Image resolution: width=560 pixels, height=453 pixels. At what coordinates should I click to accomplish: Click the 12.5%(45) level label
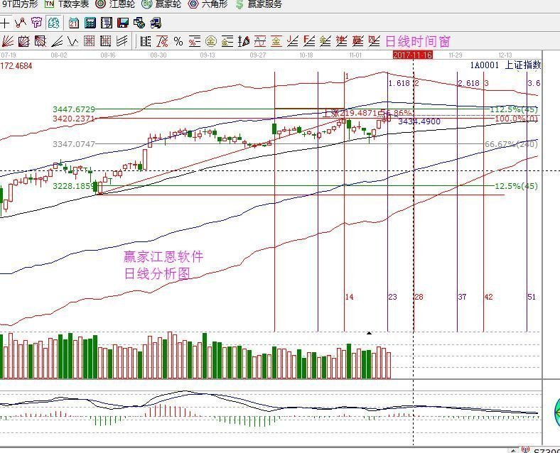516,186
